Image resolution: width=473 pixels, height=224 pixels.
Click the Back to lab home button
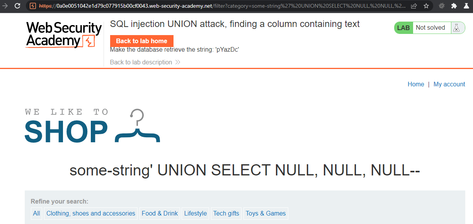pos(141,41)
